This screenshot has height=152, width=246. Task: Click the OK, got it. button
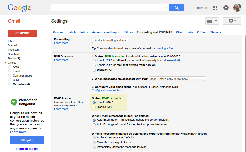click(27, 140)
